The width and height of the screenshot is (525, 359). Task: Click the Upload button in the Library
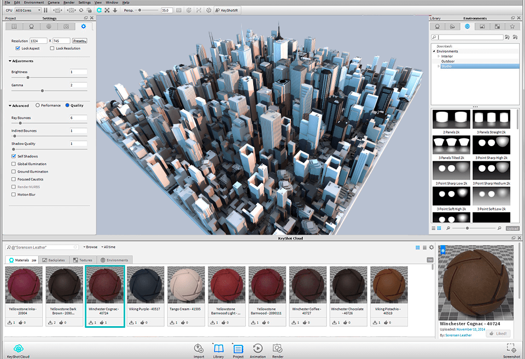click(512, 228)
